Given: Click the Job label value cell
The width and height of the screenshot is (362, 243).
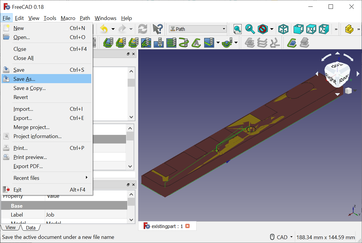Looking at the screenshot, I should coord(86,215).
